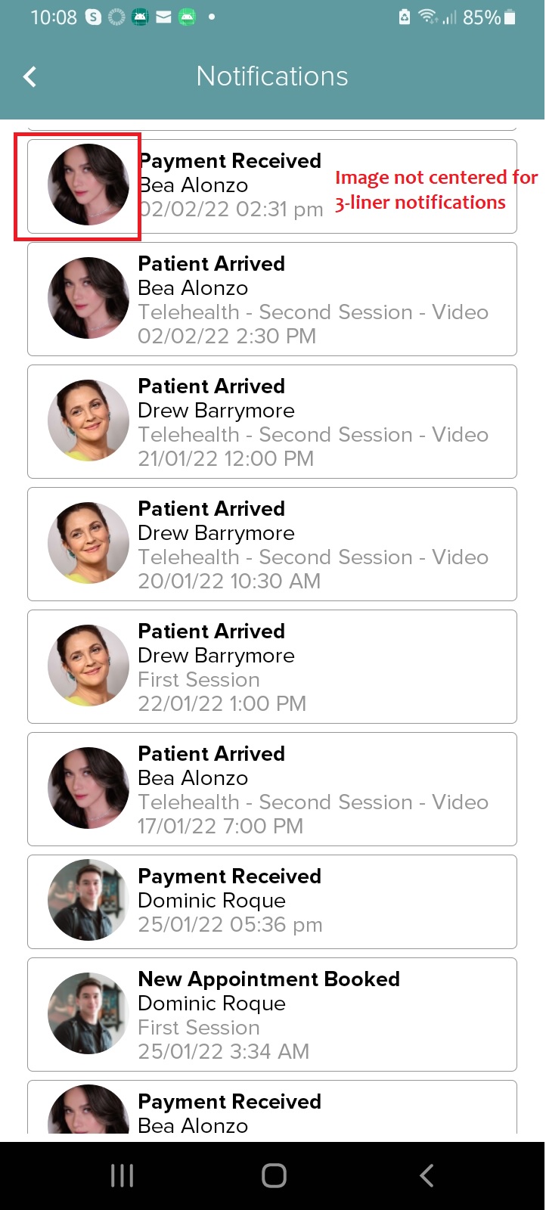Tap Drew Barrymore's photo in 21/01/22 notification
The width and height of the screenshot is (546, 1210).
point(88,420)
